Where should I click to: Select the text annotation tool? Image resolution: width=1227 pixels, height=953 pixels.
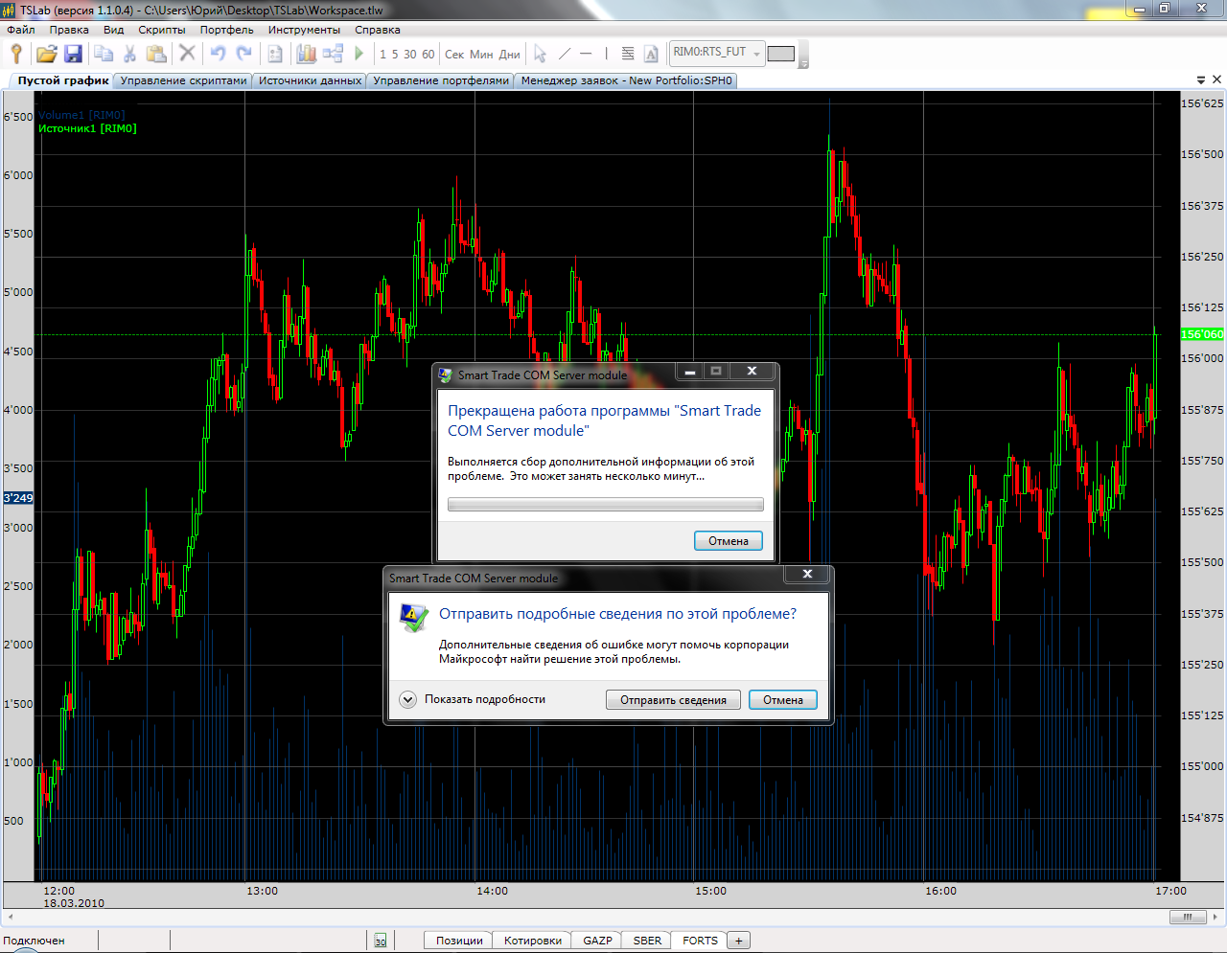tap(651, 54)
